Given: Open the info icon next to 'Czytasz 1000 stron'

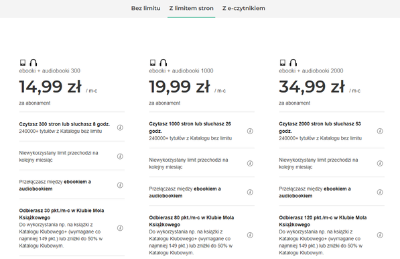Looking at the screenshot, I should coord(250,131).
